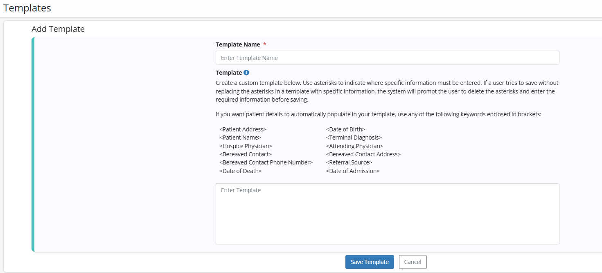This screenshot has height=273, width=602.
Task: Click the <Referral Source> keyword
Action: click(349, 162)
